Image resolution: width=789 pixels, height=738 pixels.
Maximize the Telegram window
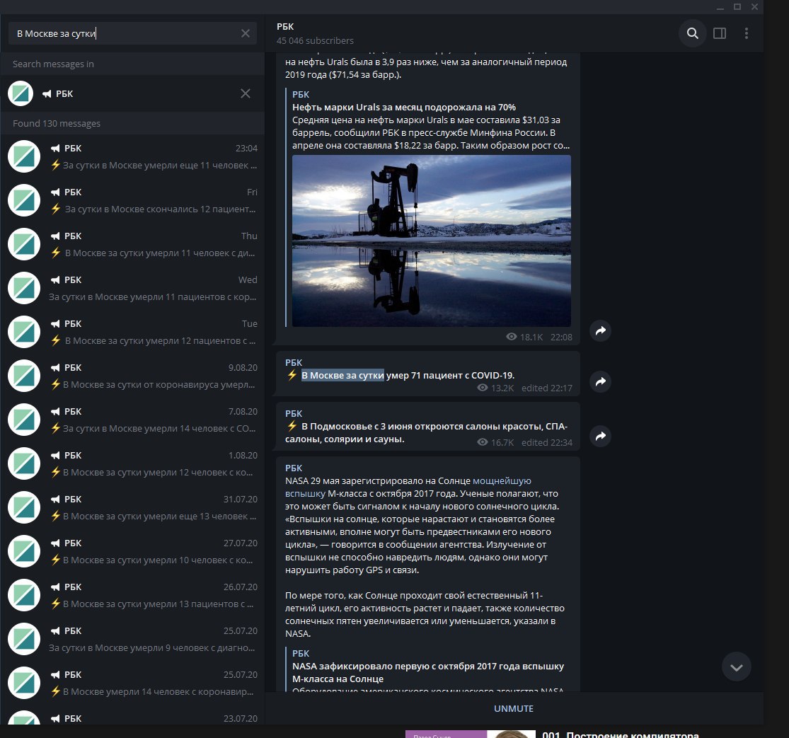(x=737, y=7)
